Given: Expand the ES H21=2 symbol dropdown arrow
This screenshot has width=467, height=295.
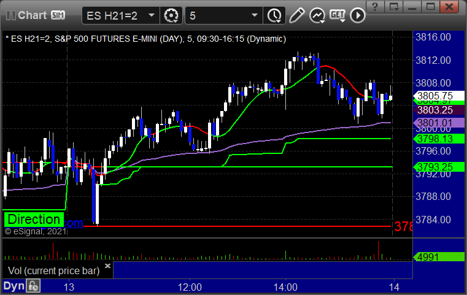Looking at the screenshot, I should tap(152, 15).
